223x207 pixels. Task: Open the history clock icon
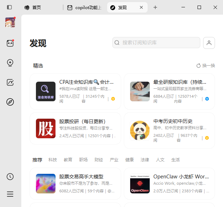pos(10,177)
